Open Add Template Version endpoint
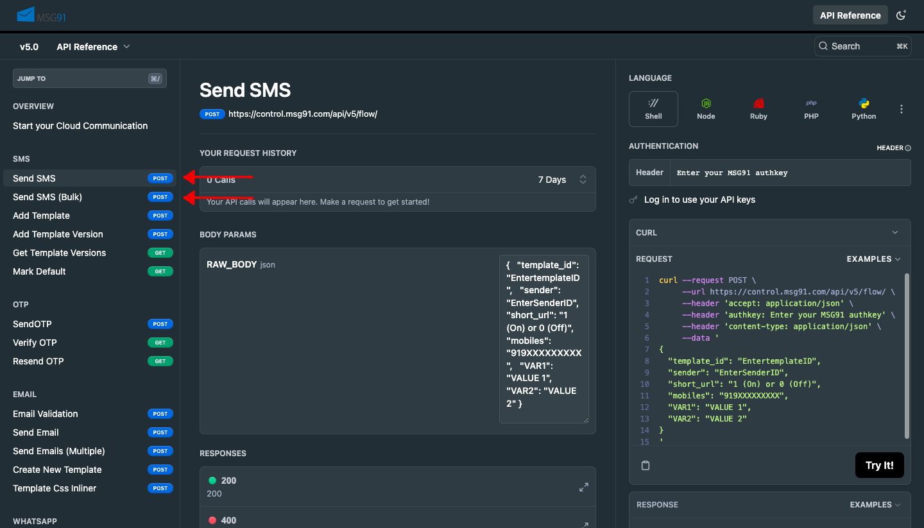Viewport: 924px width, 528px height. click(90, 234)
